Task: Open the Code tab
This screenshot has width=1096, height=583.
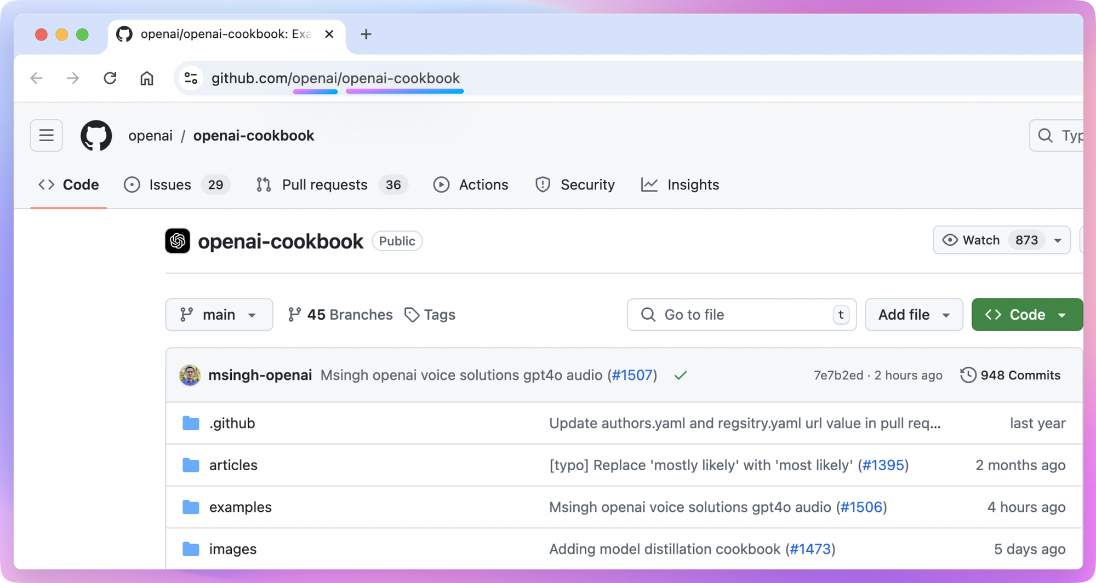Action: [x=68, y=185]
